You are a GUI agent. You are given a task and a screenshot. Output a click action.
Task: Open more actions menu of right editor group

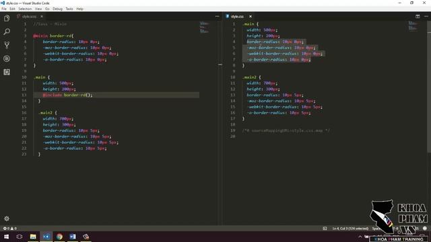(x=426, y=16)
